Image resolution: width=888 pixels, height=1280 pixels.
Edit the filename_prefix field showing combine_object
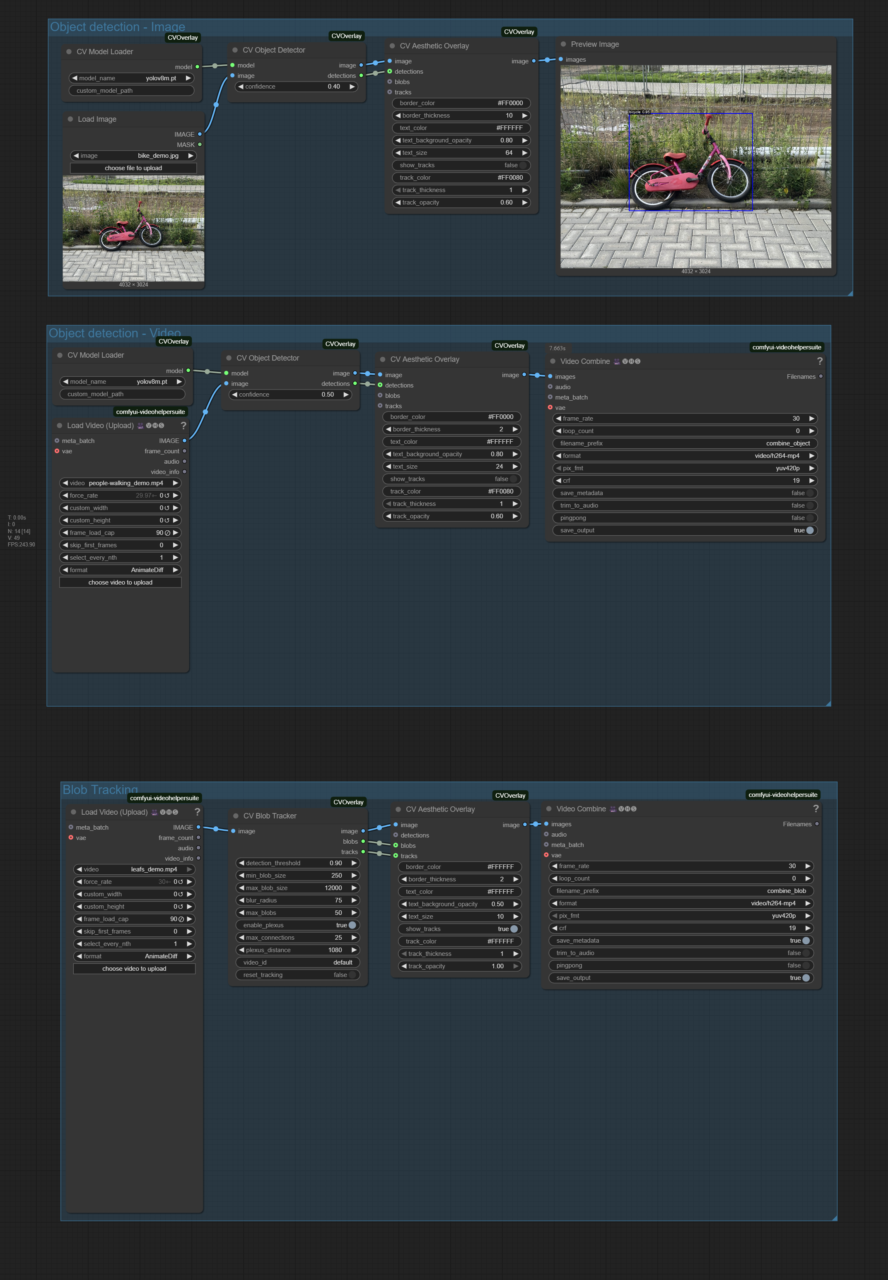tap(685, 443)
